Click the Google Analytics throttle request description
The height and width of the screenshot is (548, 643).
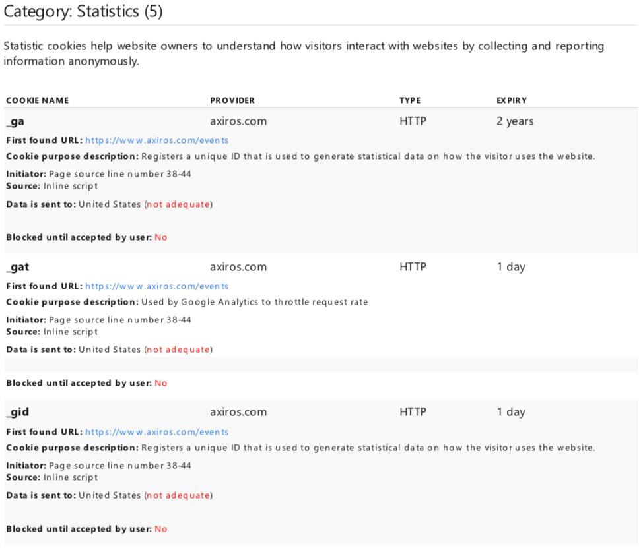tap(255, 302)
